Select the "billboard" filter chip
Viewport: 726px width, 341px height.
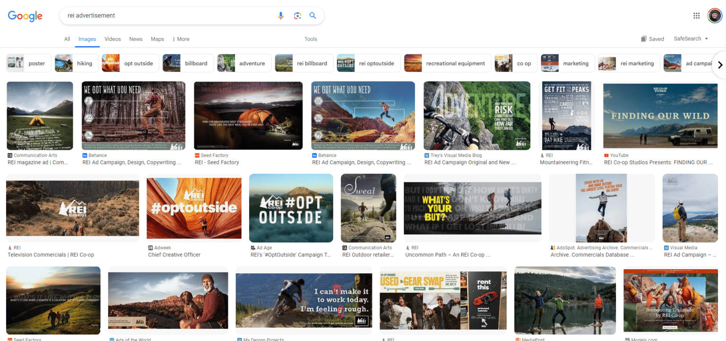click(188, 63)
